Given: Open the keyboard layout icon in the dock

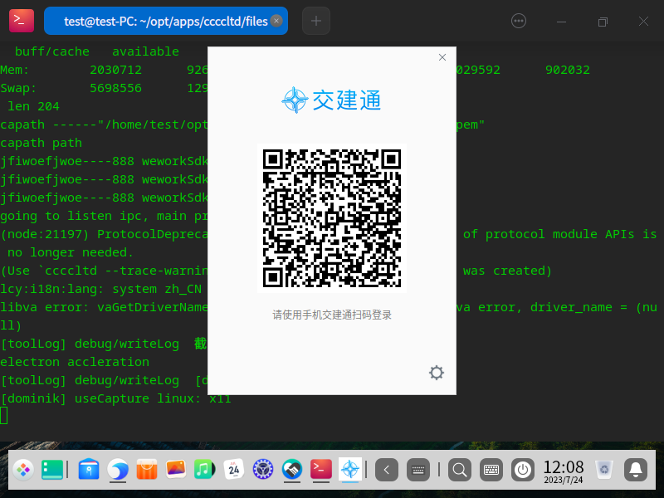Looking at the screenshot, I should click(x=491, y=470).
